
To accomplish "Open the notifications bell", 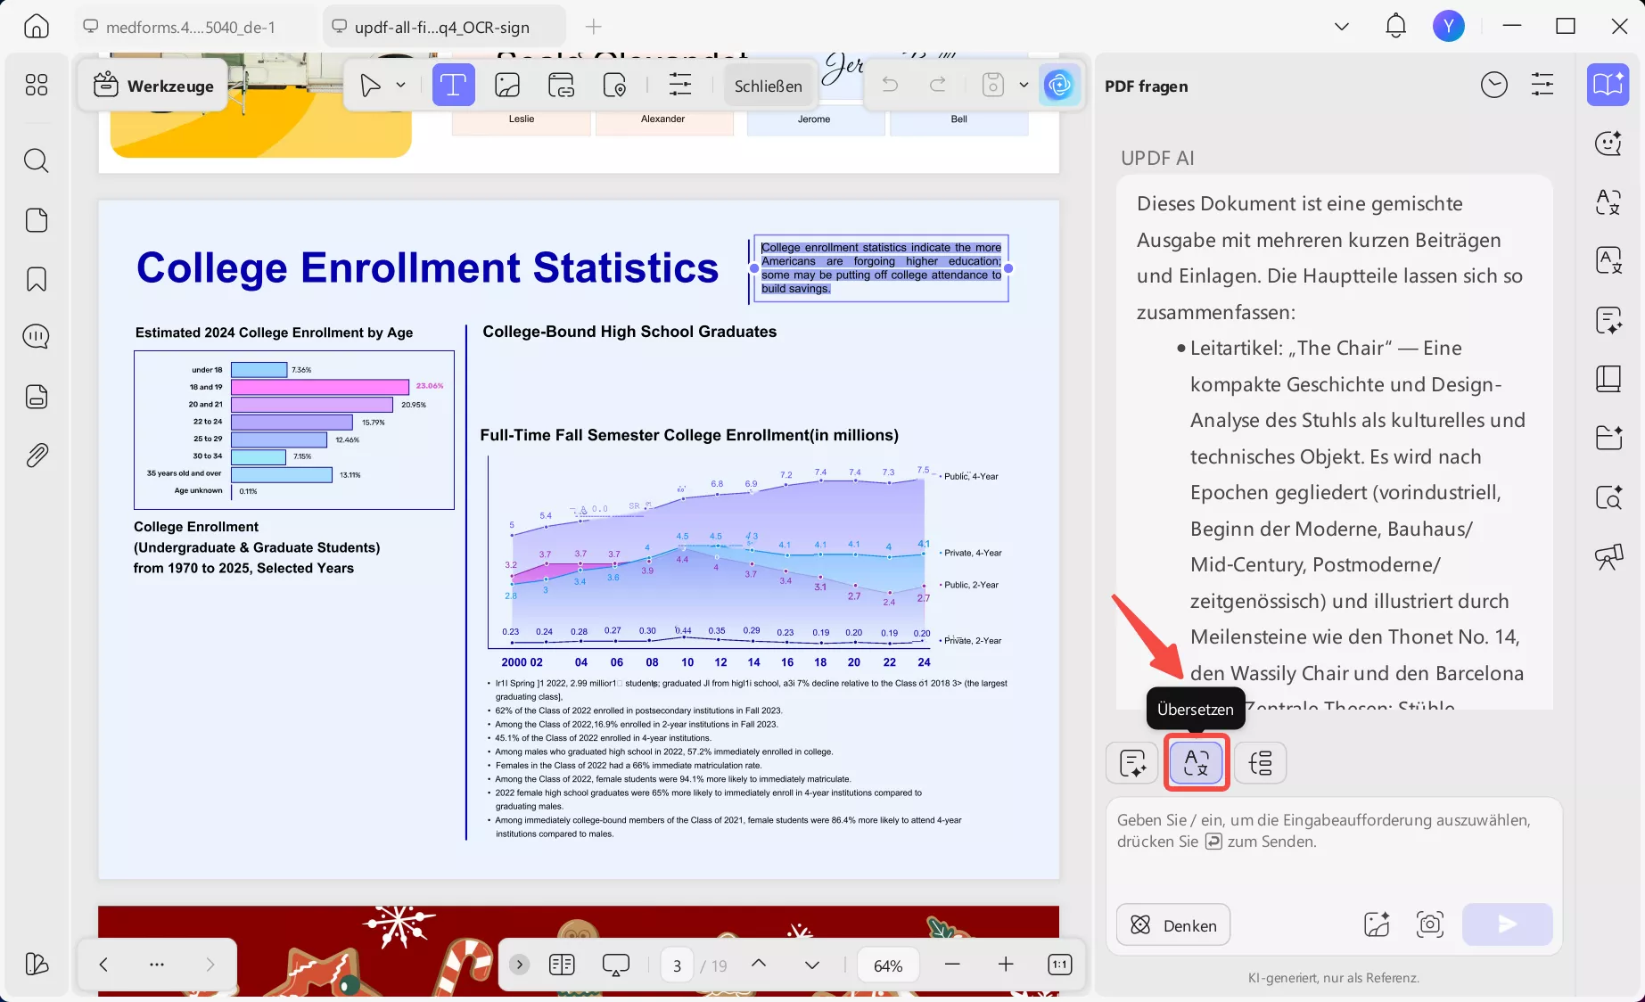I will pos(1396,27).
